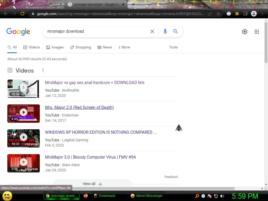Click the 5:59 PM taskbar clock
The width and height of the screenshot is (268, 201).
tap(245, 196)
